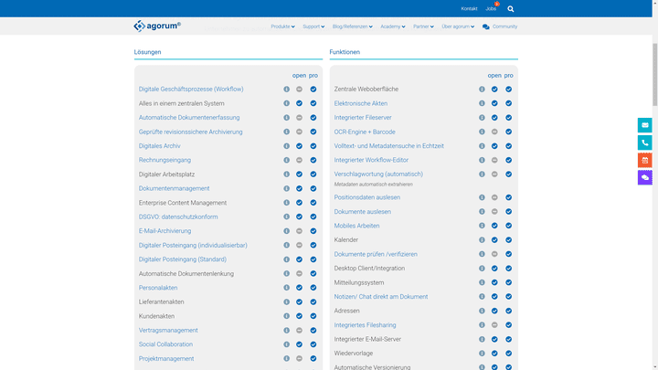This screenshot has height=370, width=658.
Task: Open the calendar appointment floating button
Action: point(644,160)
